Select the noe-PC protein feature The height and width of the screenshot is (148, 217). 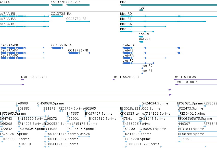142,68
